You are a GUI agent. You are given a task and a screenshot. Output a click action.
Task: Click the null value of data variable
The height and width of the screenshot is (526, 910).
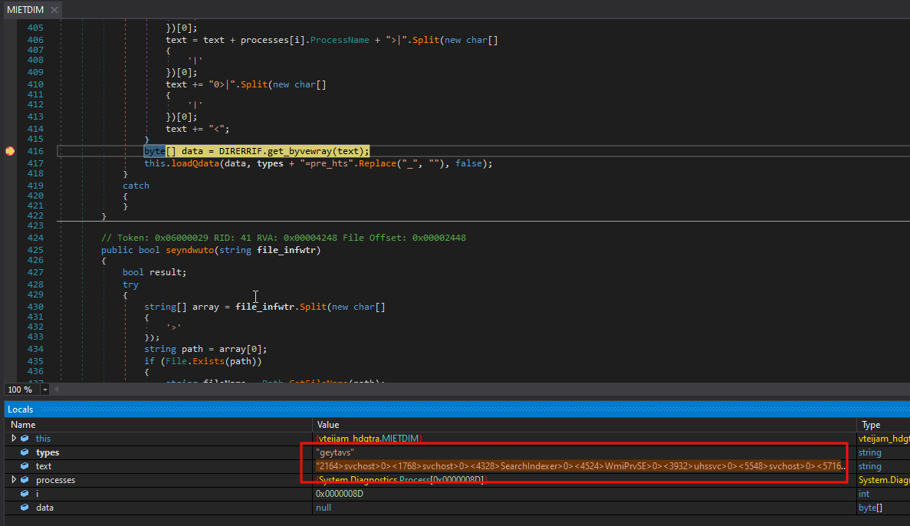coord(324,508)
